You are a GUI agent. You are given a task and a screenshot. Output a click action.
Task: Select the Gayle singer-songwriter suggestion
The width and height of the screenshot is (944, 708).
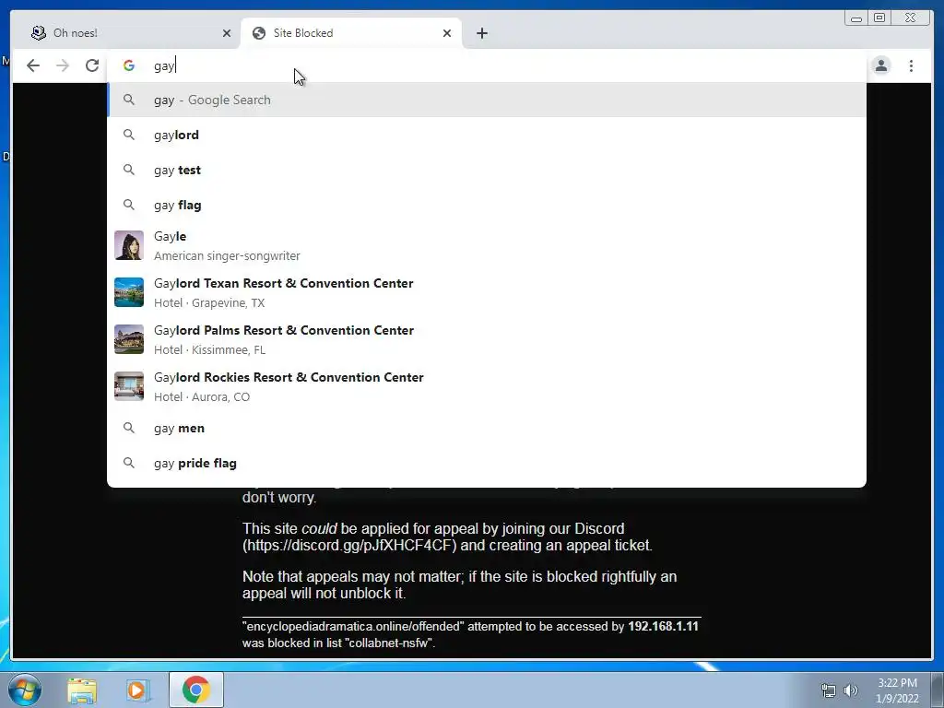point(487,245)
